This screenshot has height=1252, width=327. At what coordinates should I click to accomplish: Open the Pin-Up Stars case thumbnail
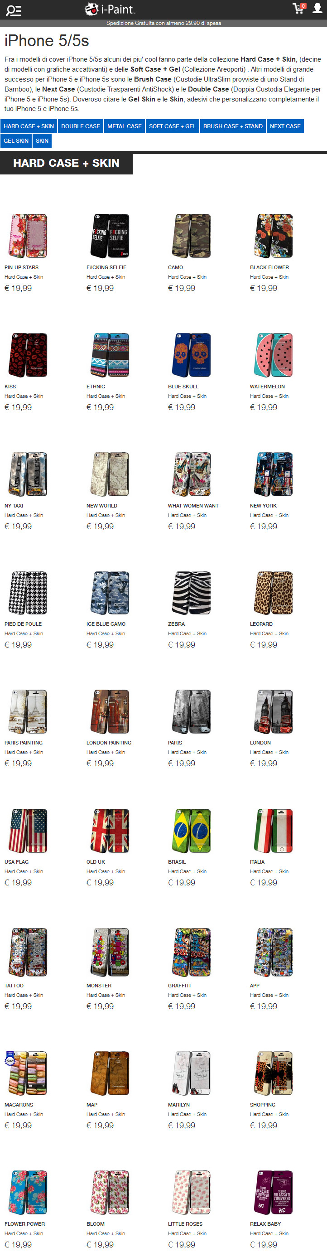point(28,236)
